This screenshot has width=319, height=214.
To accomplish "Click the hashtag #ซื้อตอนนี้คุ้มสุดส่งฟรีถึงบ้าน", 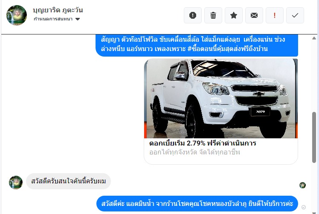I will coord(227,49).
